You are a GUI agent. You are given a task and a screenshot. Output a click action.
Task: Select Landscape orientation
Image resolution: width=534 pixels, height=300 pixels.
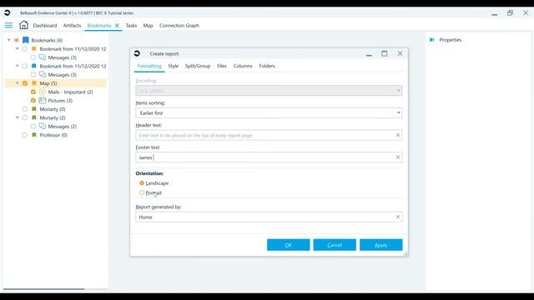142,183
